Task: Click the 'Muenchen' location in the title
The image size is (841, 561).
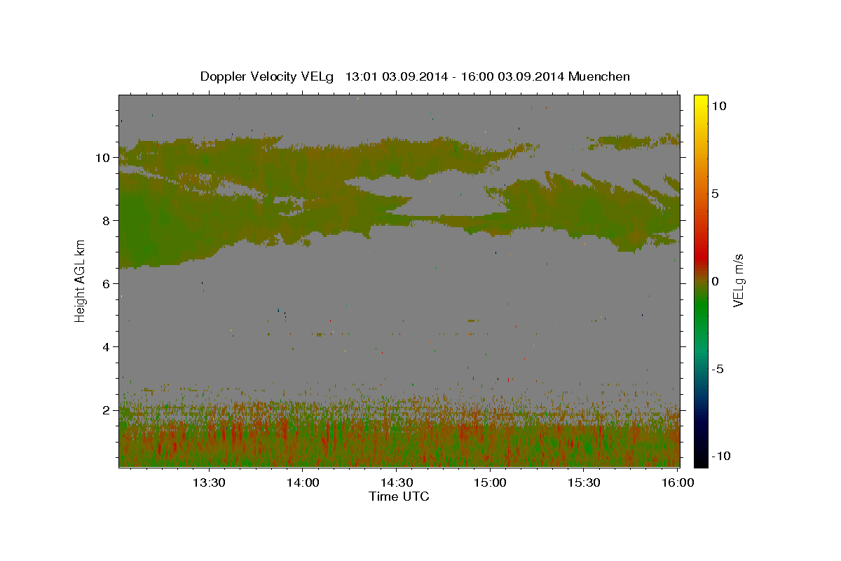Action: [x=599, y=76]
